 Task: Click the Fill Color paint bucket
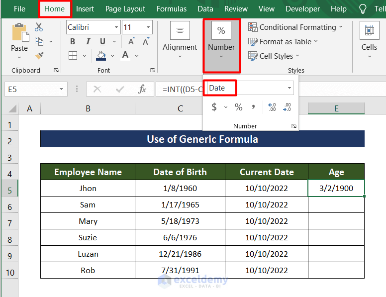tap(101, 55)
